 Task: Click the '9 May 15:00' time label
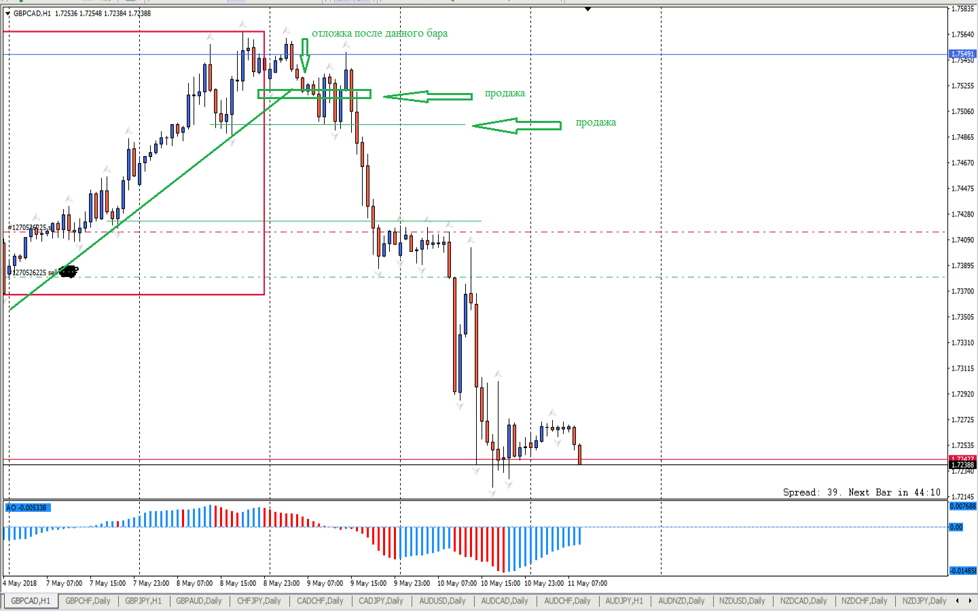coord(368,583)
